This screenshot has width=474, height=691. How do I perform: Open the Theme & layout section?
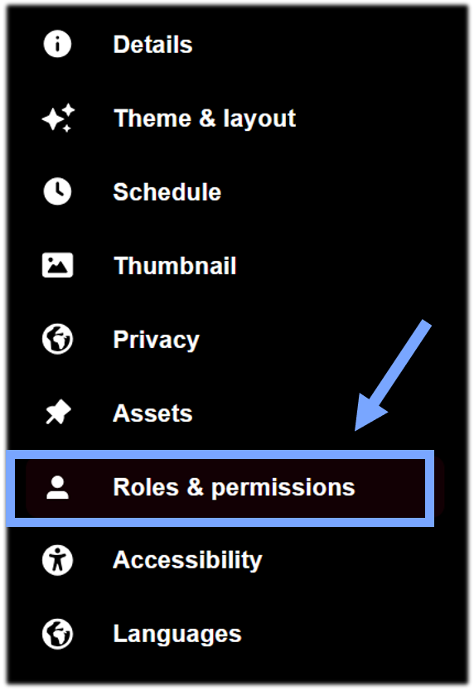coord(205,118)
